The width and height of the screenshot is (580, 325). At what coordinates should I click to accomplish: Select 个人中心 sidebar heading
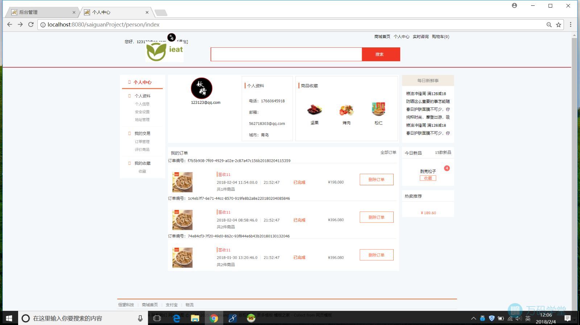coord(142,82)
